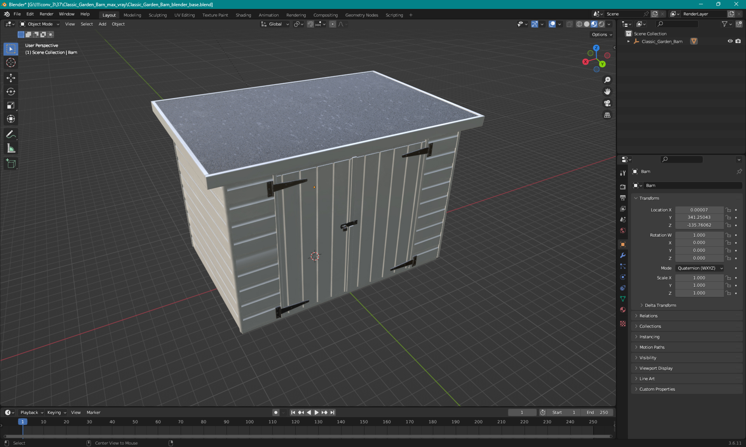The image size is (746, 447).
Task: Click Location X input field
Action: pos(698,209)
